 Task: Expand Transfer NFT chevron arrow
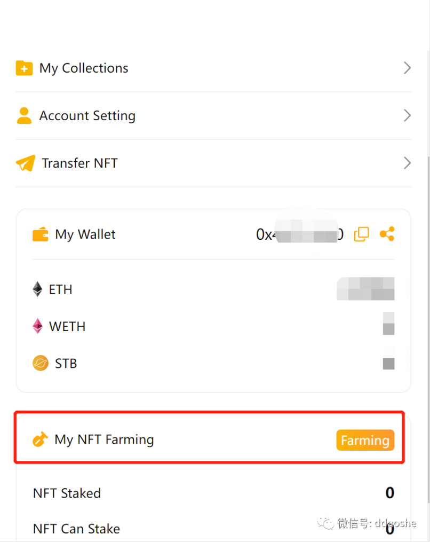407,163
